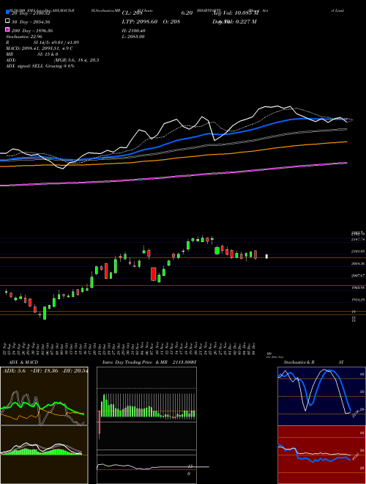This screenshot has width=366, height=484.
Task: Select the '50 Day - 2054.36' legend text
Action: point(31,22)
